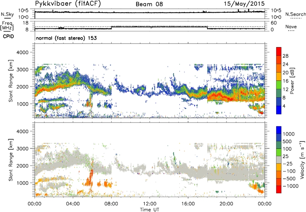This screenshot has height=212, width=306.
Task: Click the 4 label on Power colorbar
Action: 284,106
